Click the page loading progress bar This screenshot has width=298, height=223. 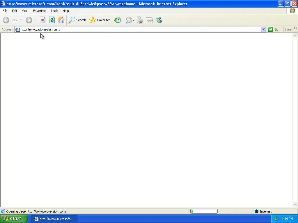(x=204, y=211)
